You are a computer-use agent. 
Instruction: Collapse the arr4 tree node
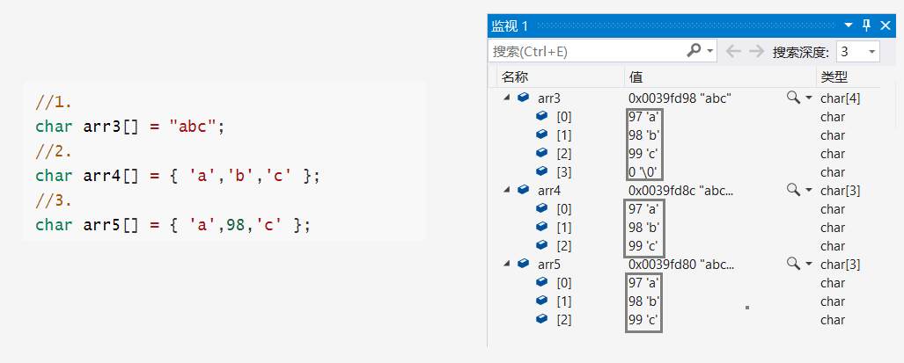click(506, 190)
